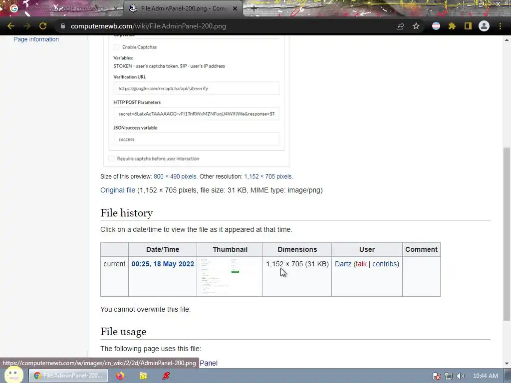Click the scrollbar down arrow
511x383 pixels.
507,364
